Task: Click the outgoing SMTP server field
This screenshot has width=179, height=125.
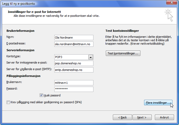Action: 74,70
